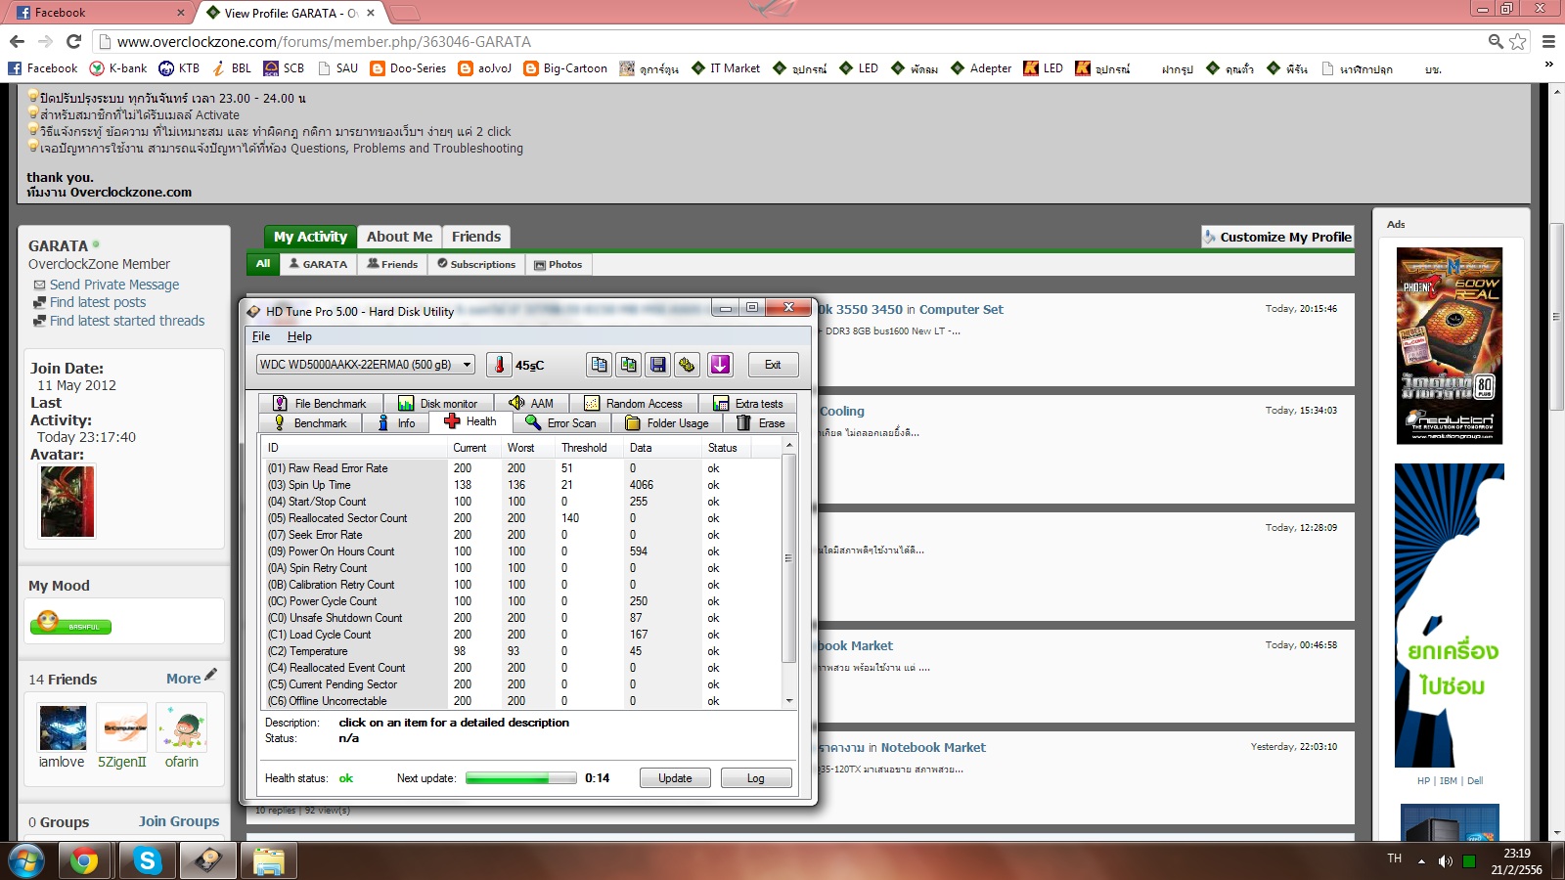Open the Chrome menu (three-lines icon)
Viewport: 1565px width, 880px height.
[1548, 41]
